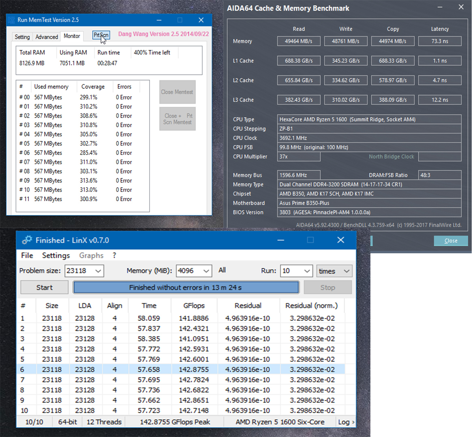475x437 pixels.
Task: Click the DRAM:FSB Ratio 48:3 field
Action: coord(440,175)
